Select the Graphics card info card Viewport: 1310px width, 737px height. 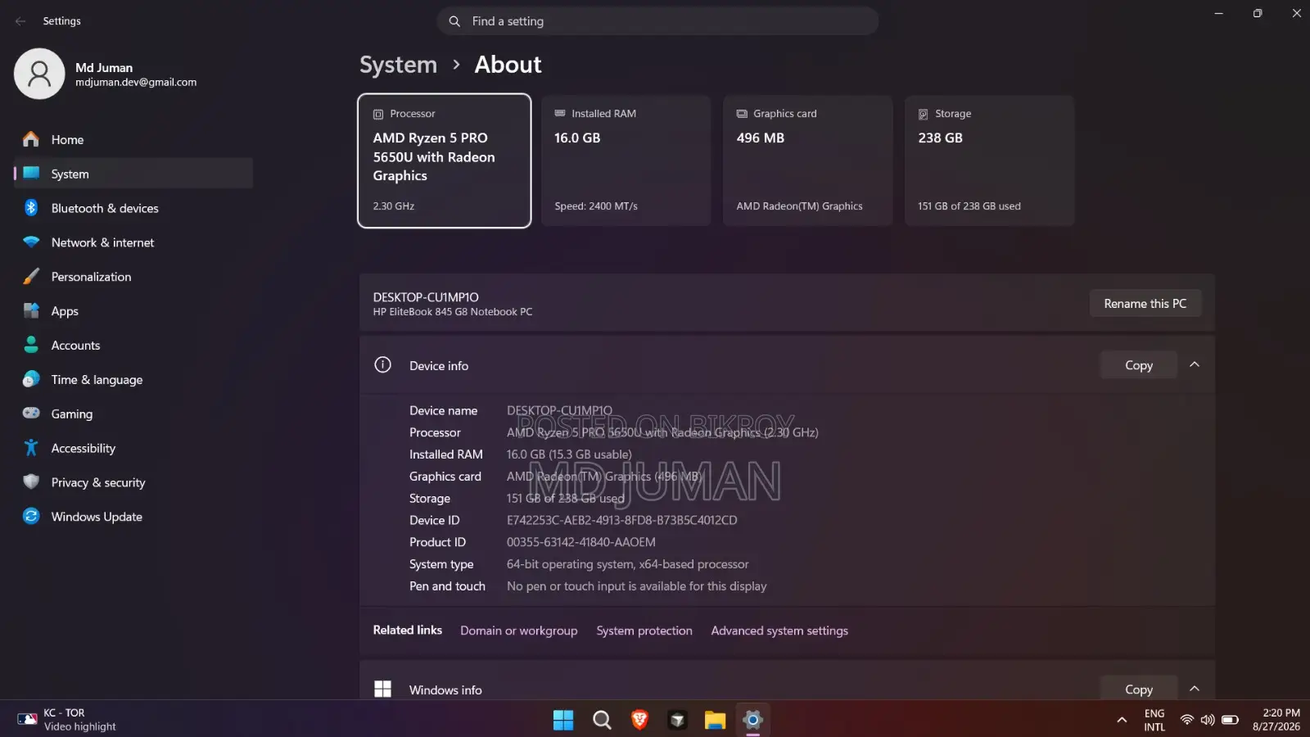[808, 161]
